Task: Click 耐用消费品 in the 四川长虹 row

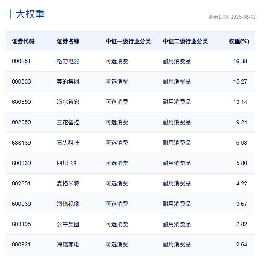Action: [177, 163]
